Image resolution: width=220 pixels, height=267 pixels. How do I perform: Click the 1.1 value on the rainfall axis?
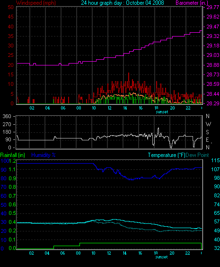click(x=12, y=169)
